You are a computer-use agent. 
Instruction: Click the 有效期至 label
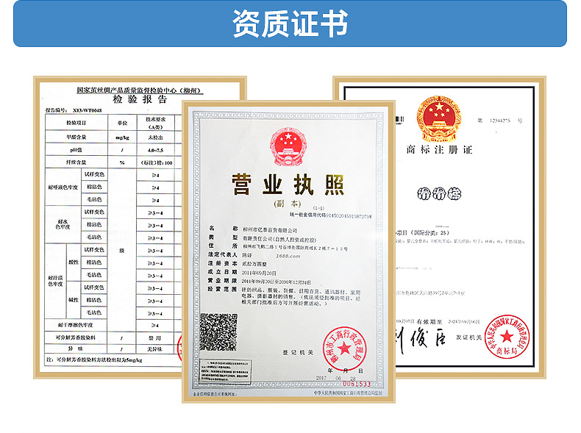(x=429, y=321)
